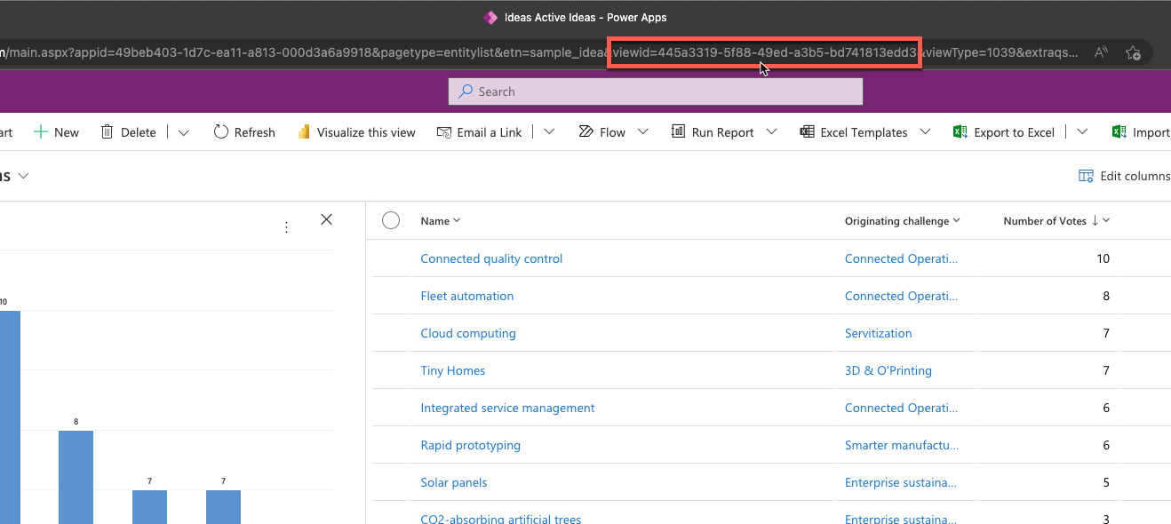Expand the Delete dropdown arrow
This screenshot has height=524, width=1171.
(184, 132)
